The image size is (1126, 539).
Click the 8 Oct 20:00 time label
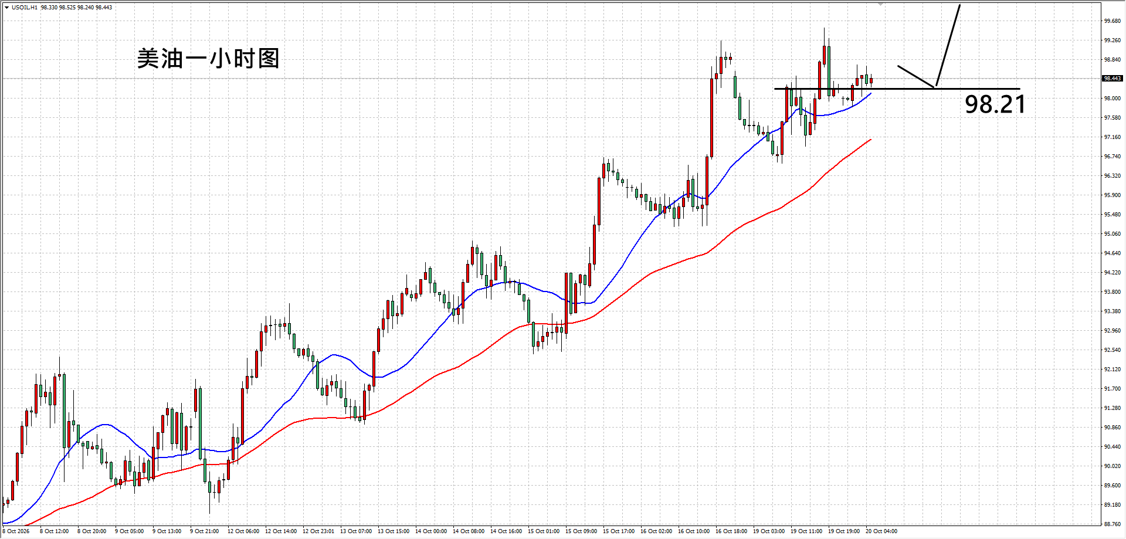click(91, 531)
